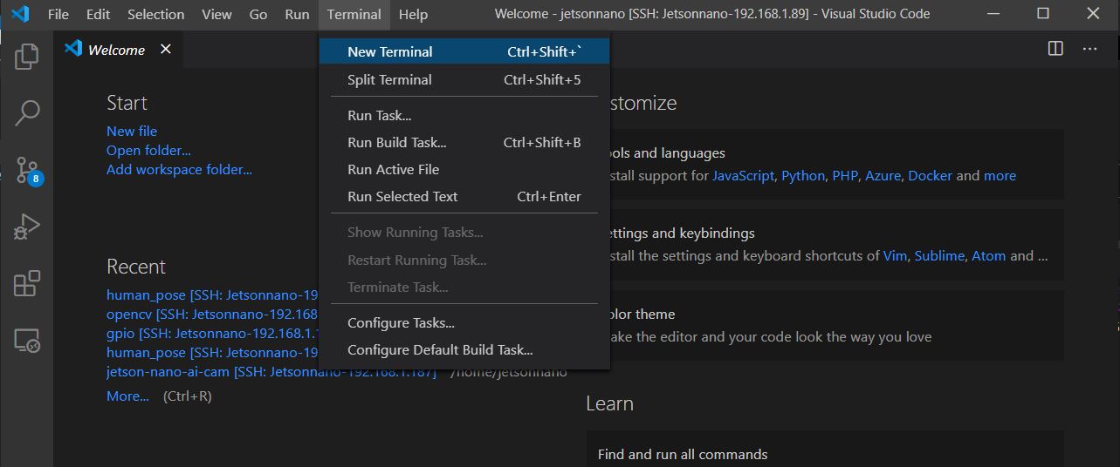Viewport: 1120px width, 467px height.
Task: Expand the More recent items link
Action: click(x=127, y=396)
